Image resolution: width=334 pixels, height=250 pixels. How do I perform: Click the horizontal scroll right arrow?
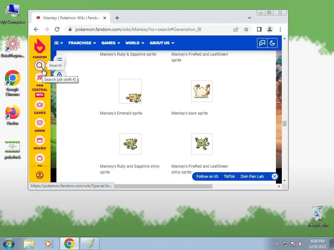(x=279, y=186)
